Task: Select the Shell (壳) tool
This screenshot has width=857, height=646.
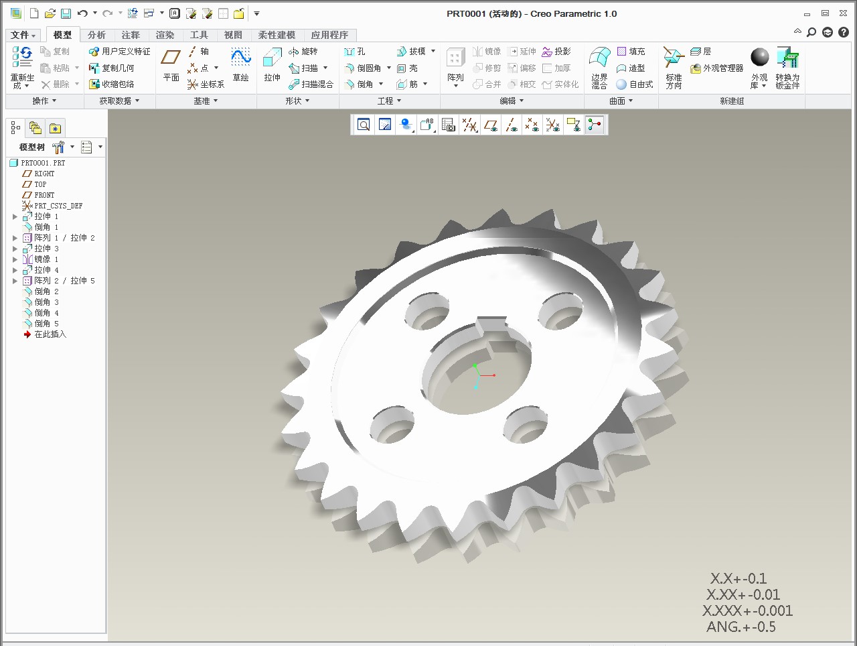Action: click(407, 68)
